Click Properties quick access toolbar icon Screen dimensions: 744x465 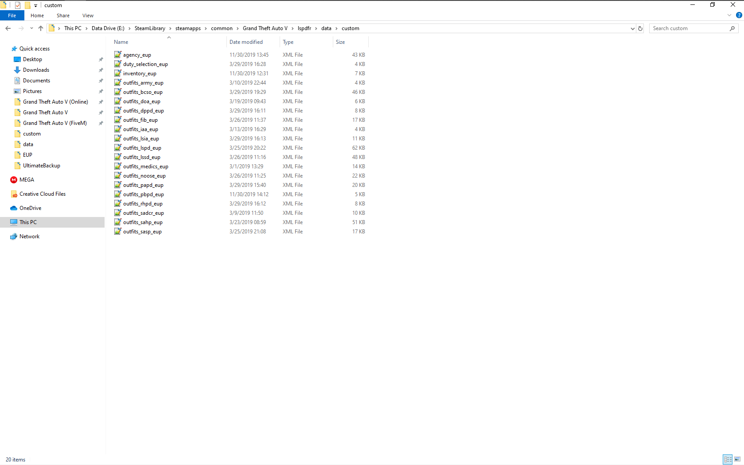18,5
